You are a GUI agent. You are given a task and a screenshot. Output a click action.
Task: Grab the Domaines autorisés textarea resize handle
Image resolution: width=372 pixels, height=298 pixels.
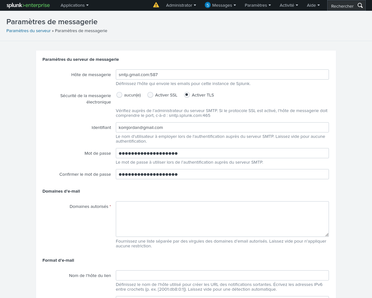pos(327,235)
